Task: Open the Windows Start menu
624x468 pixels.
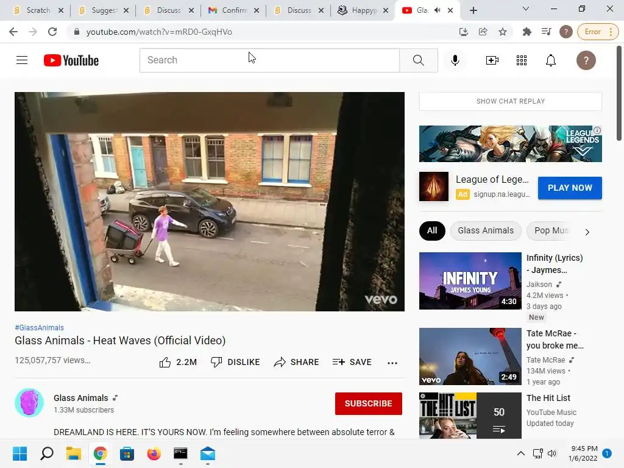Action: (19, 453)
